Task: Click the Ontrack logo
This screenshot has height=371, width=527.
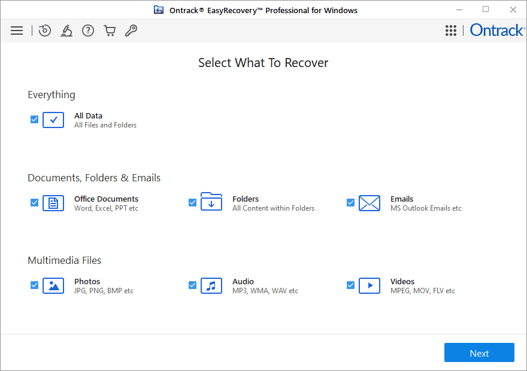Action: (496, 30)
